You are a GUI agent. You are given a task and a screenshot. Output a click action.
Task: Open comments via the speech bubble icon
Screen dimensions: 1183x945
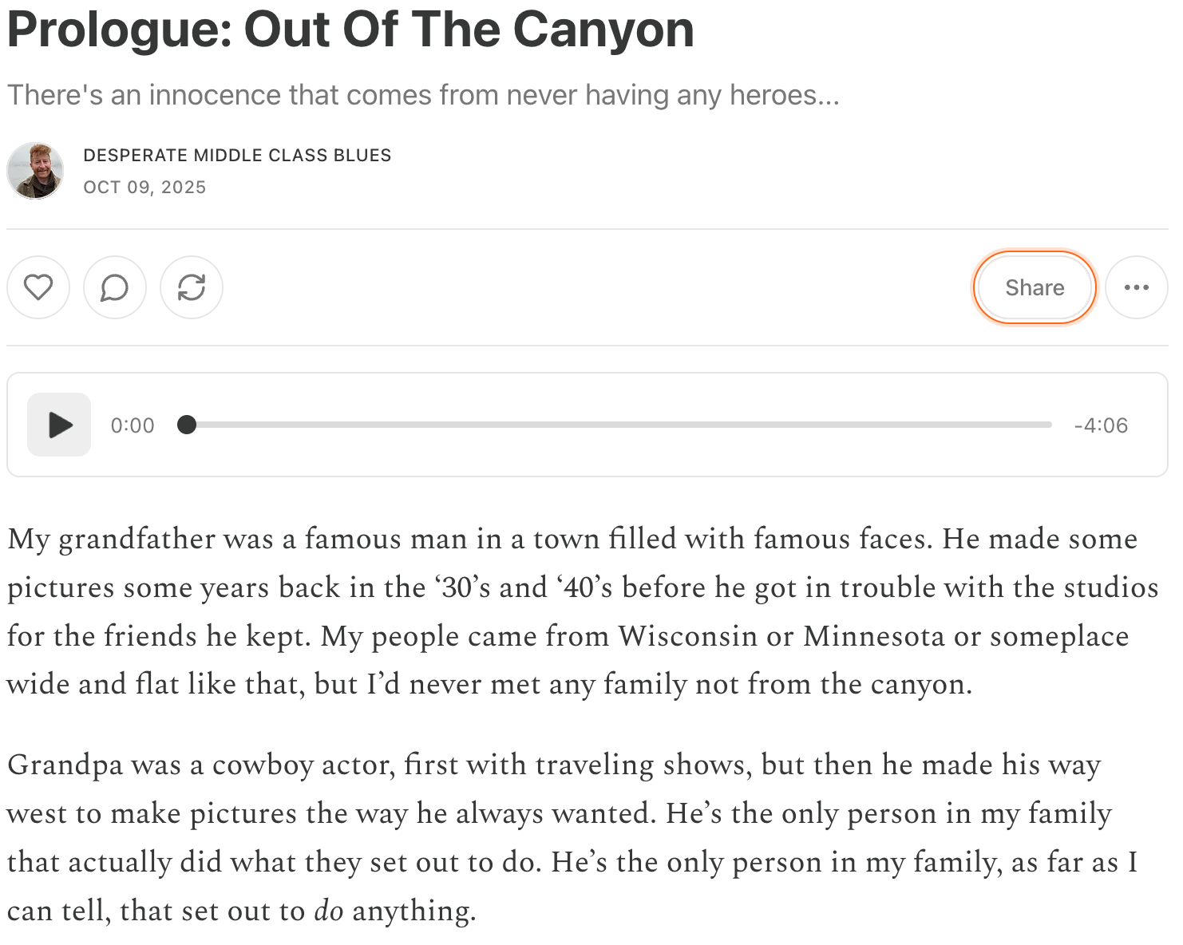[x=115, y=287]
